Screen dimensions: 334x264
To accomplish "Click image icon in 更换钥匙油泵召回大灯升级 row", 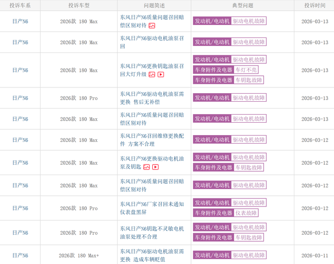I will (152, 74).
